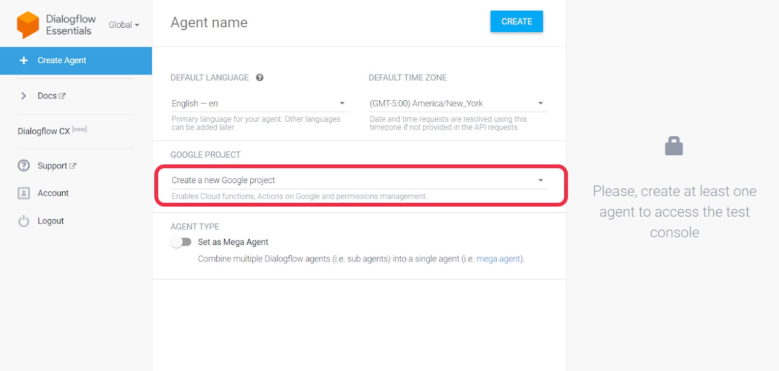Click 'Date and time requests are resolved' hint
The height and width of the screenshot is (371, 779).
pos(448,123)
